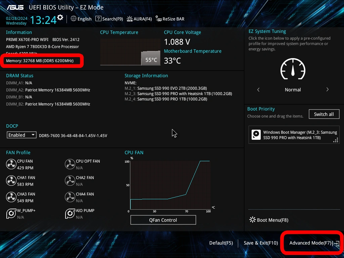Click the Switch all button
344x258 pixels.
click(324, 114)
